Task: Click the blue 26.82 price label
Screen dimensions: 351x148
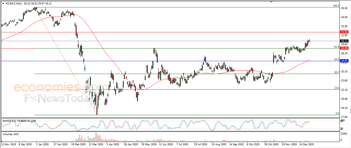Action: (344, 61)
